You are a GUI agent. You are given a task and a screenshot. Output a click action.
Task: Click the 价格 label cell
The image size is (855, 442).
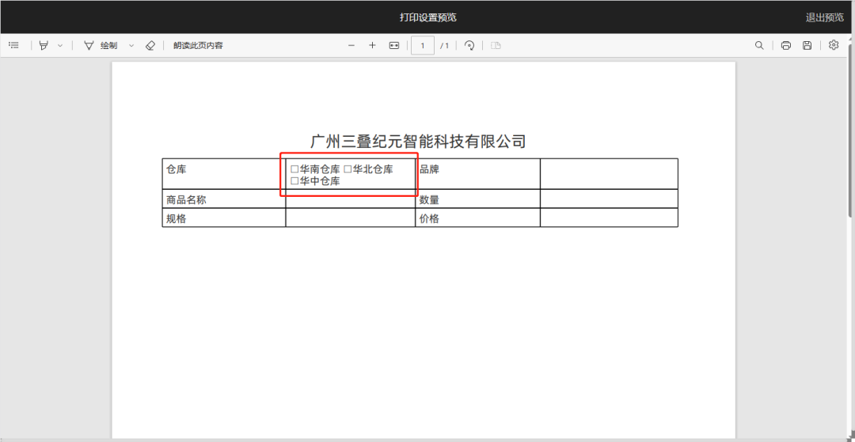[x=477, y=217]
